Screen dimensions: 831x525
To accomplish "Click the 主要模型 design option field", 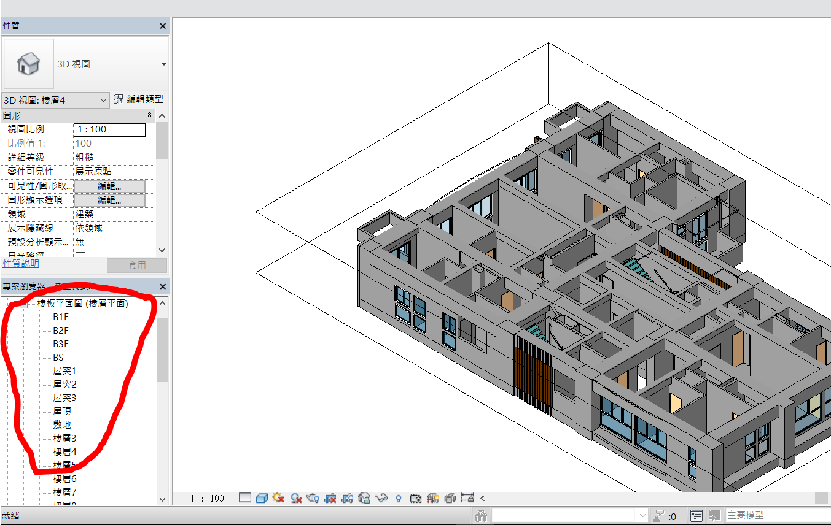I will [777, 516].
